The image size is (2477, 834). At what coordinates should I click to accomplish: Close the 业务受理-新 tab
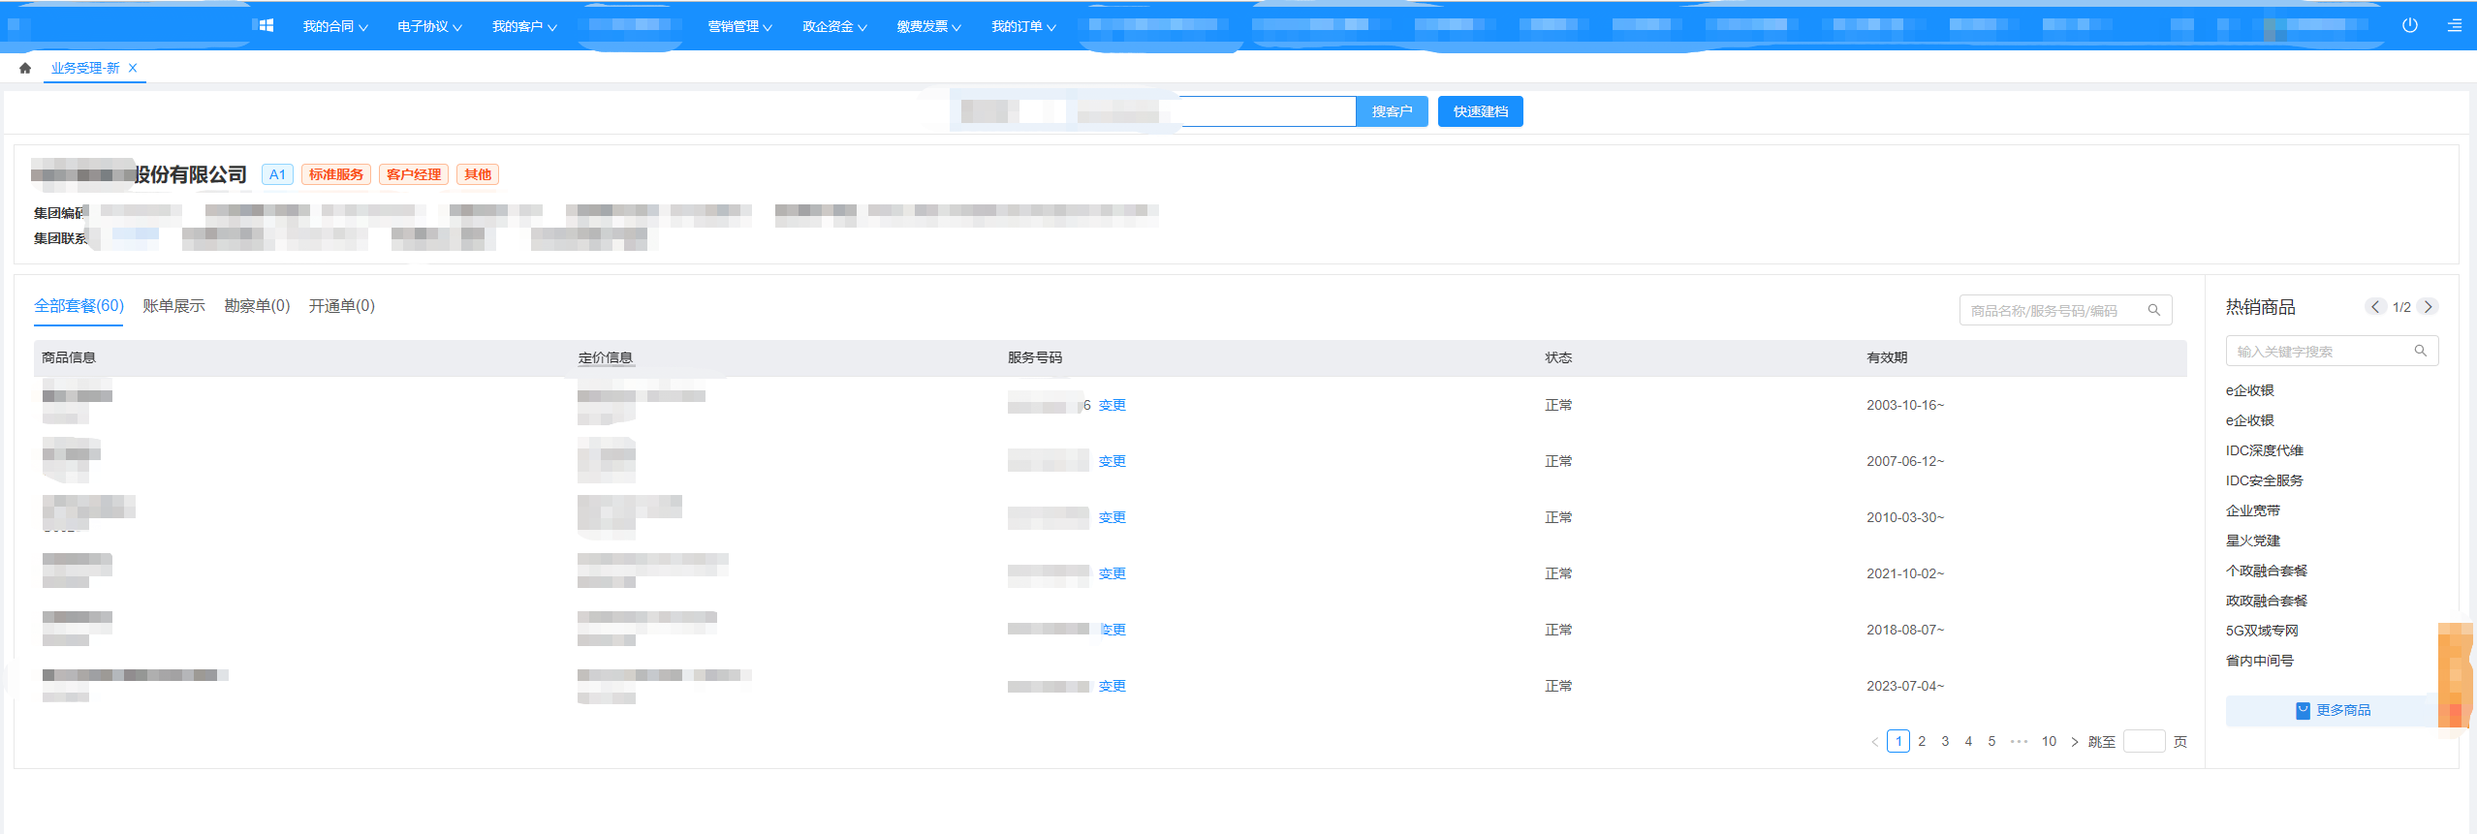pos(133,68)
